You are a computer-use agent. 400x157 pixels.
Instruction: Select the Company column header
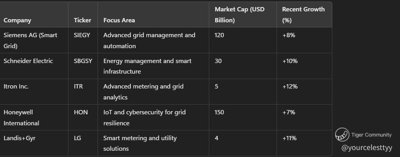point(17,20)
